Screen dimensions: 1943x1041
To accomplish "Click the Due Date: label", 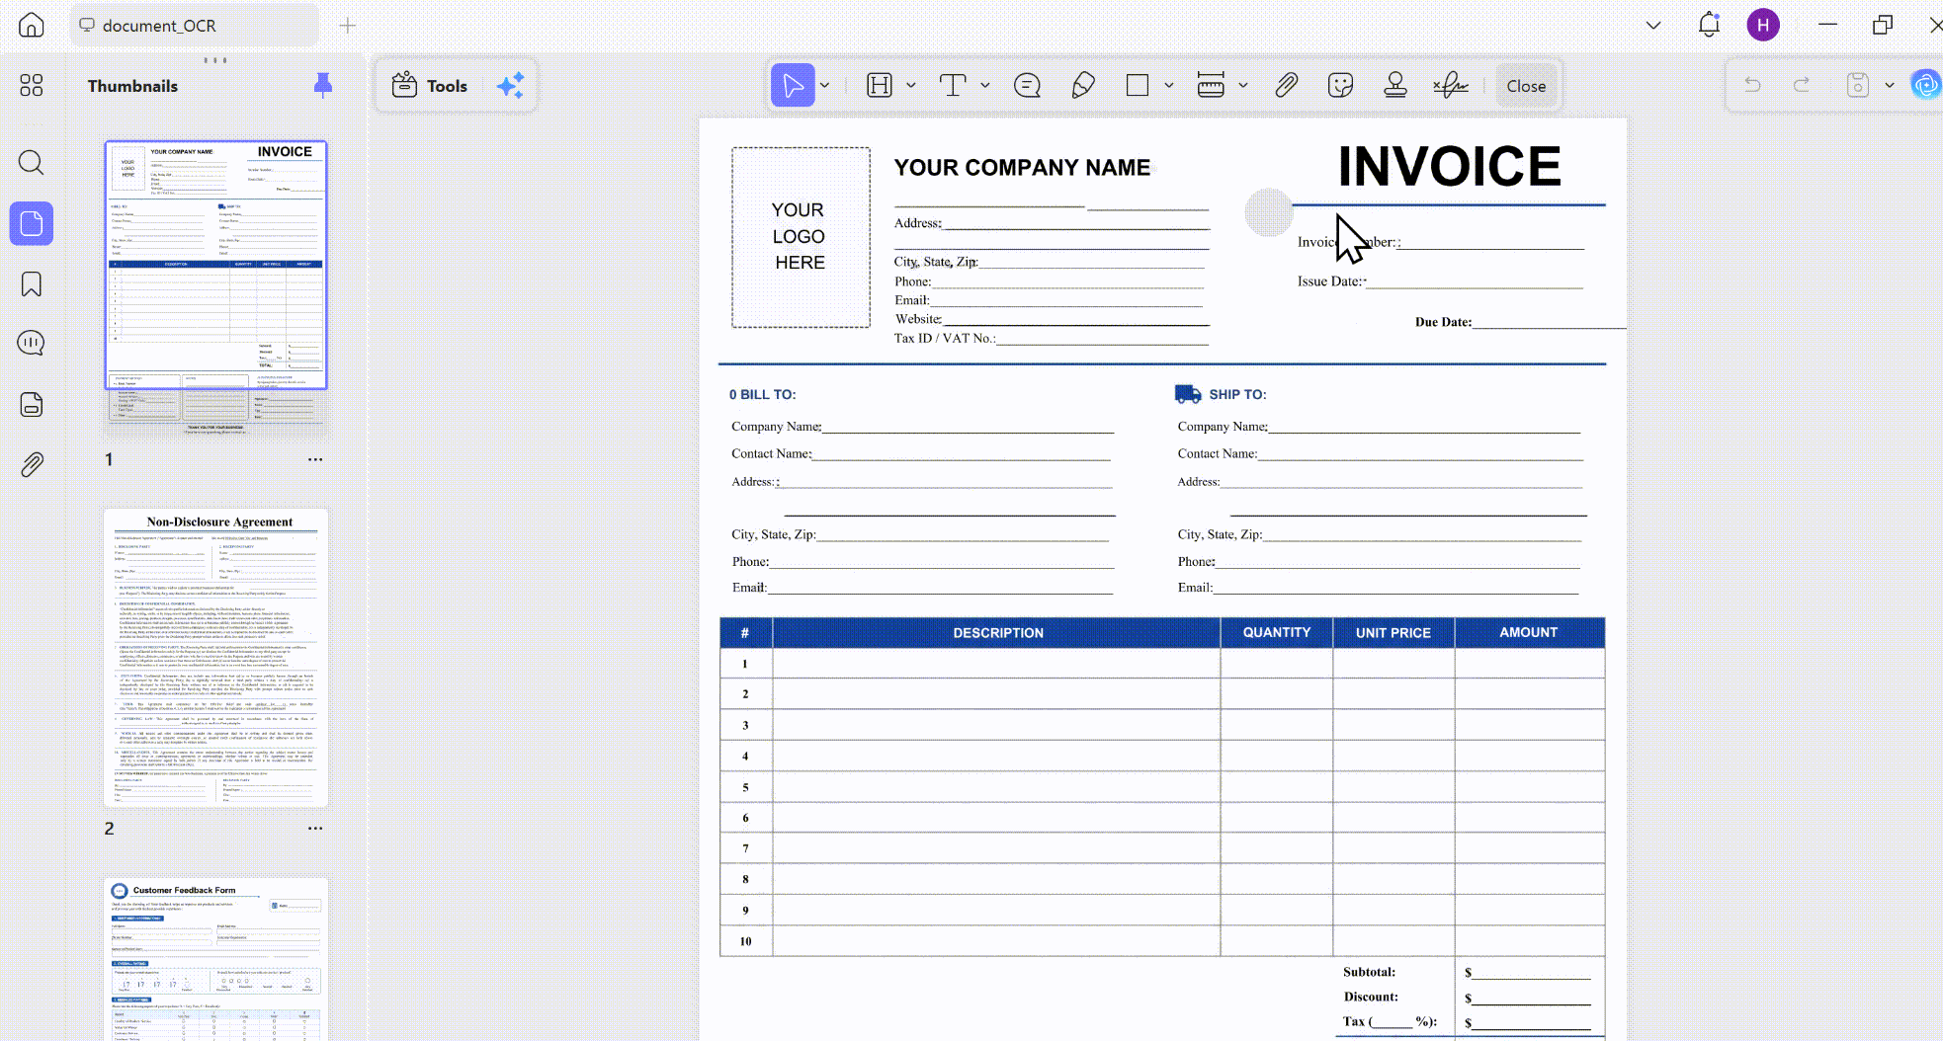I will (x=1443, y=322).
